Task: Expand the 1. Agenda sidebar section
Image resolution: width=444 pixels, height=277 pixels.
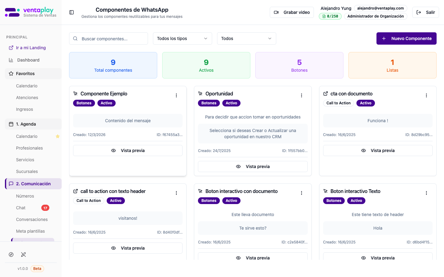Action: tap(33, 124)
